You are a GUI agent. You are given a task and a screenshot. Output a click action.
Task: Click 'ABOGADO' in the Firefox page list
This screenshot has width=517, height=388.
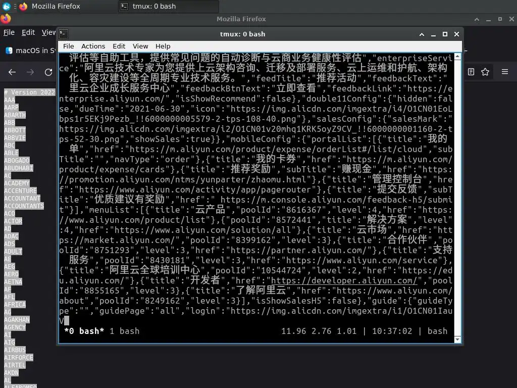17,160
